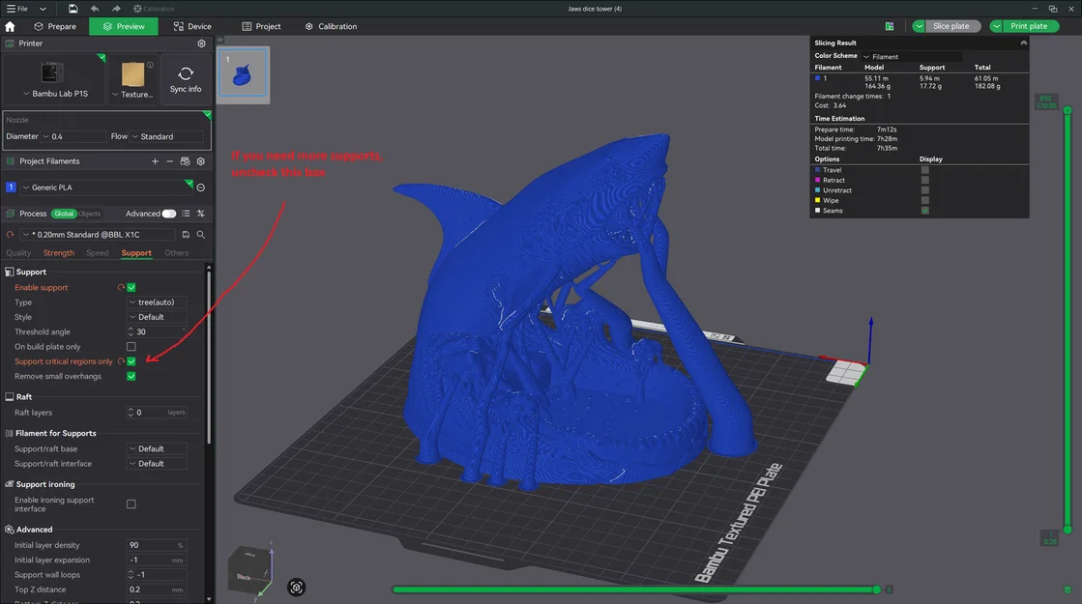
Task: Open Project Filaments settings gear
Action: click(201, 161)
